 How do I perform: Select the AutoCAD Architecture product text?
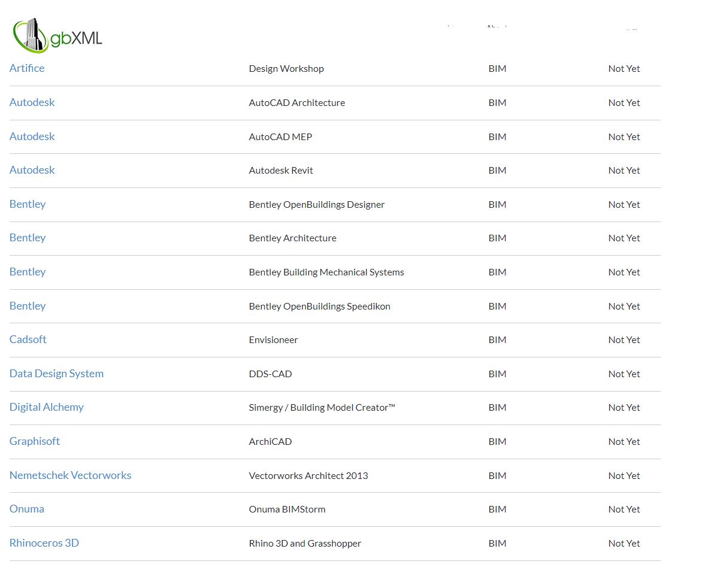pos(297,103)
